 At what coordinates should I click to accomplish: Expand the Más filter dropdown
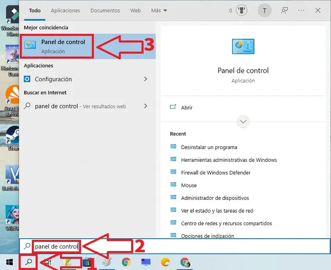coord(159,11)
